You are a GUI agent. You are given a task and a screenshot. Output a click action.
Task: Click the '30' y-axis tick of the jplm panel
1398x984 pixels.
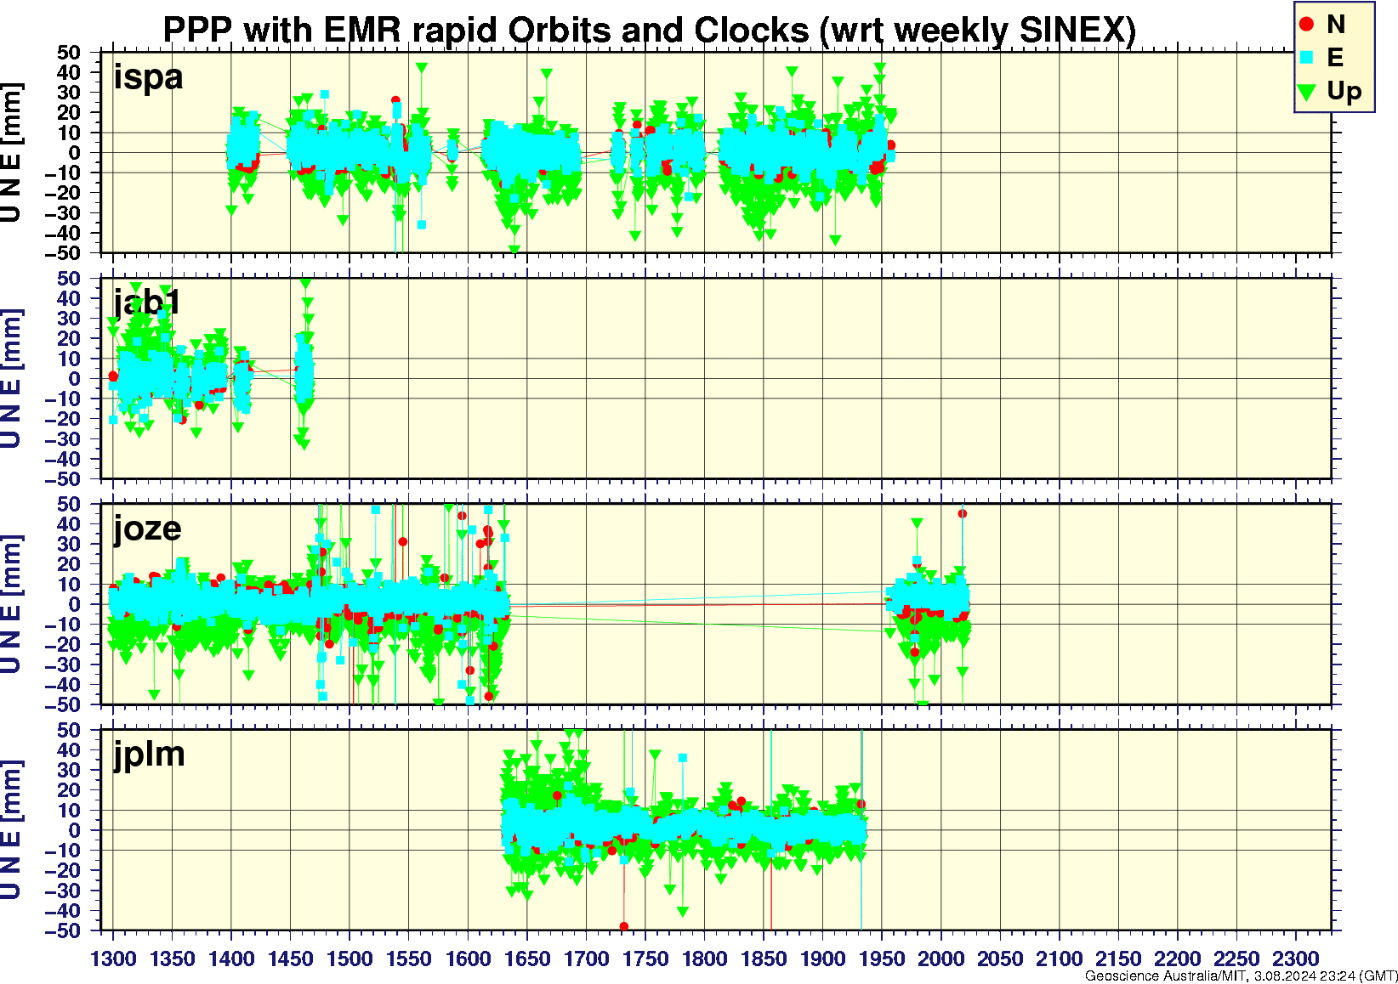tap(69, 770)
